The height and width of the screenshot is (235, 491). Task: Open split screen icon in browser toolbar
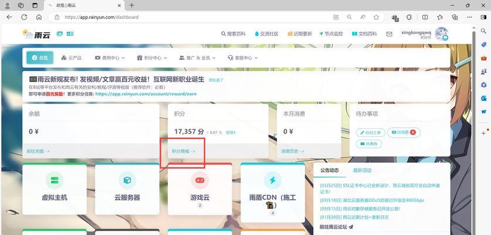pos(425,17)
